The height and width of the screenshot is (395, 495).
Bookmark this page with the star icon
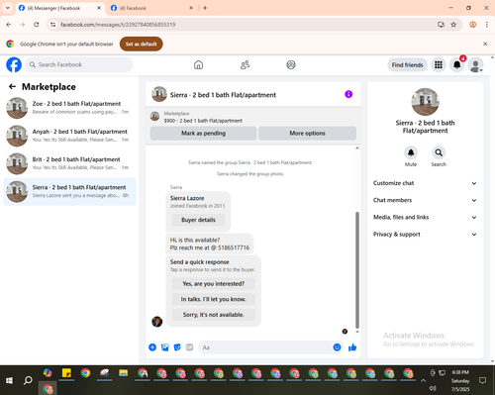tap(453, 25)
